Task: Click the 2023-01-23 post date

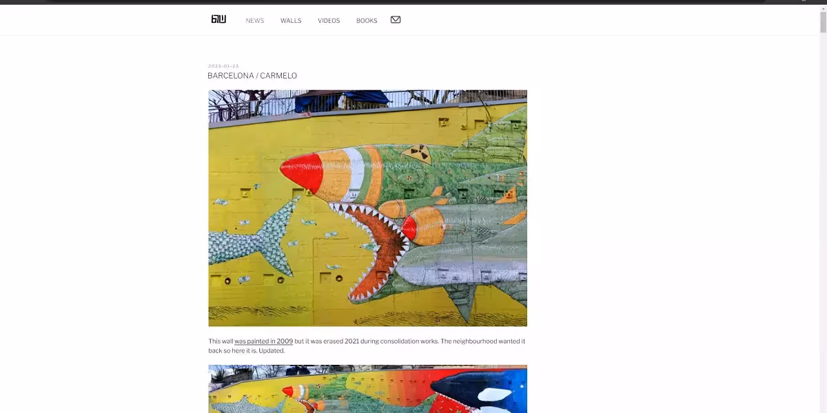Action: click(223, 66)
